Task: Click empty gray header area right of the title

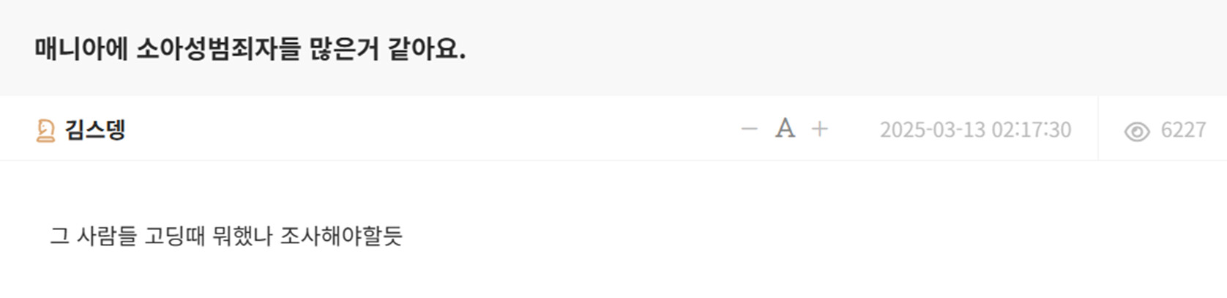Action: [x=842, y=49]
